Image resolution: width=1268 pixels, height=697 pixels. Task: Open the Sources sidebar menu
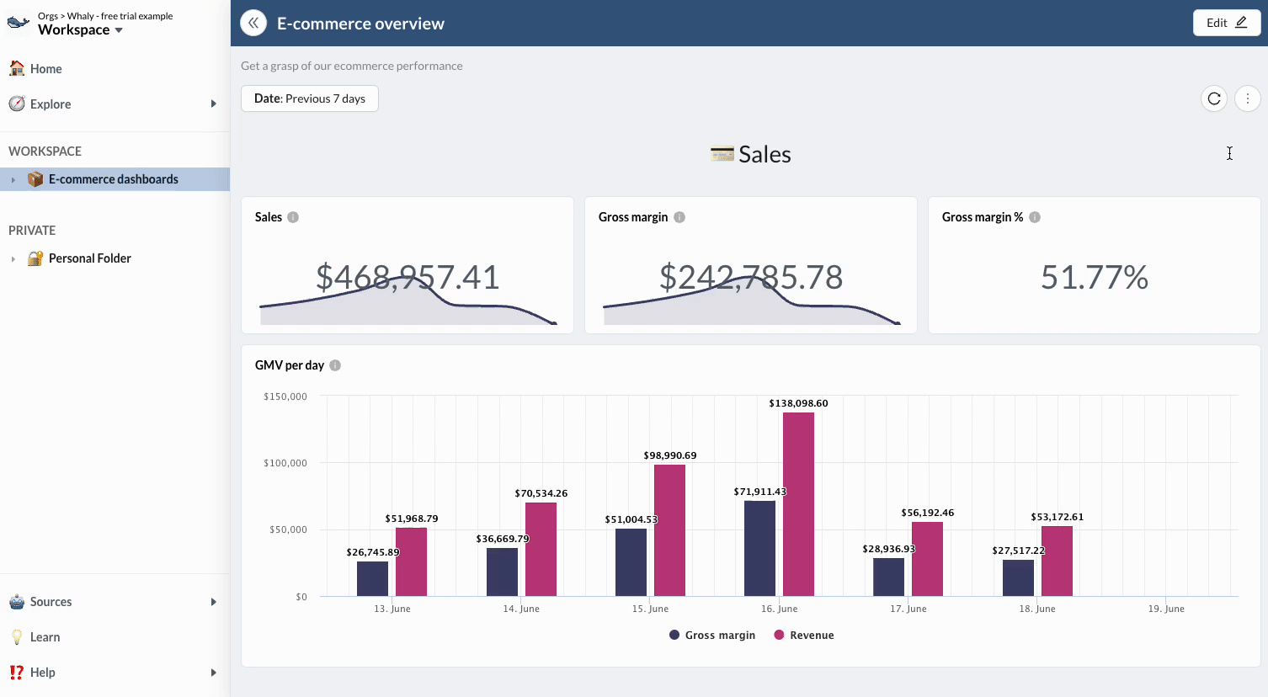51,602
